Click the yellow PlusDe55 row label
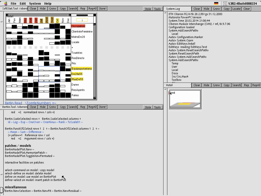 [x=77, y=79]
